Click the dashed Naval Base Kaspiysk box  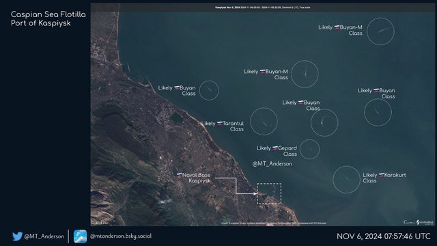(x=269, y=193)
